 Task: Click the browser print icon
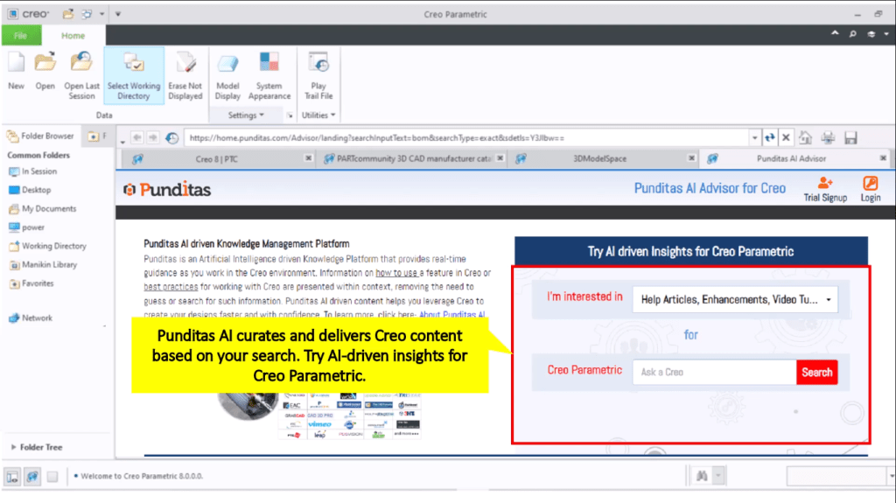tap(829, 137)
